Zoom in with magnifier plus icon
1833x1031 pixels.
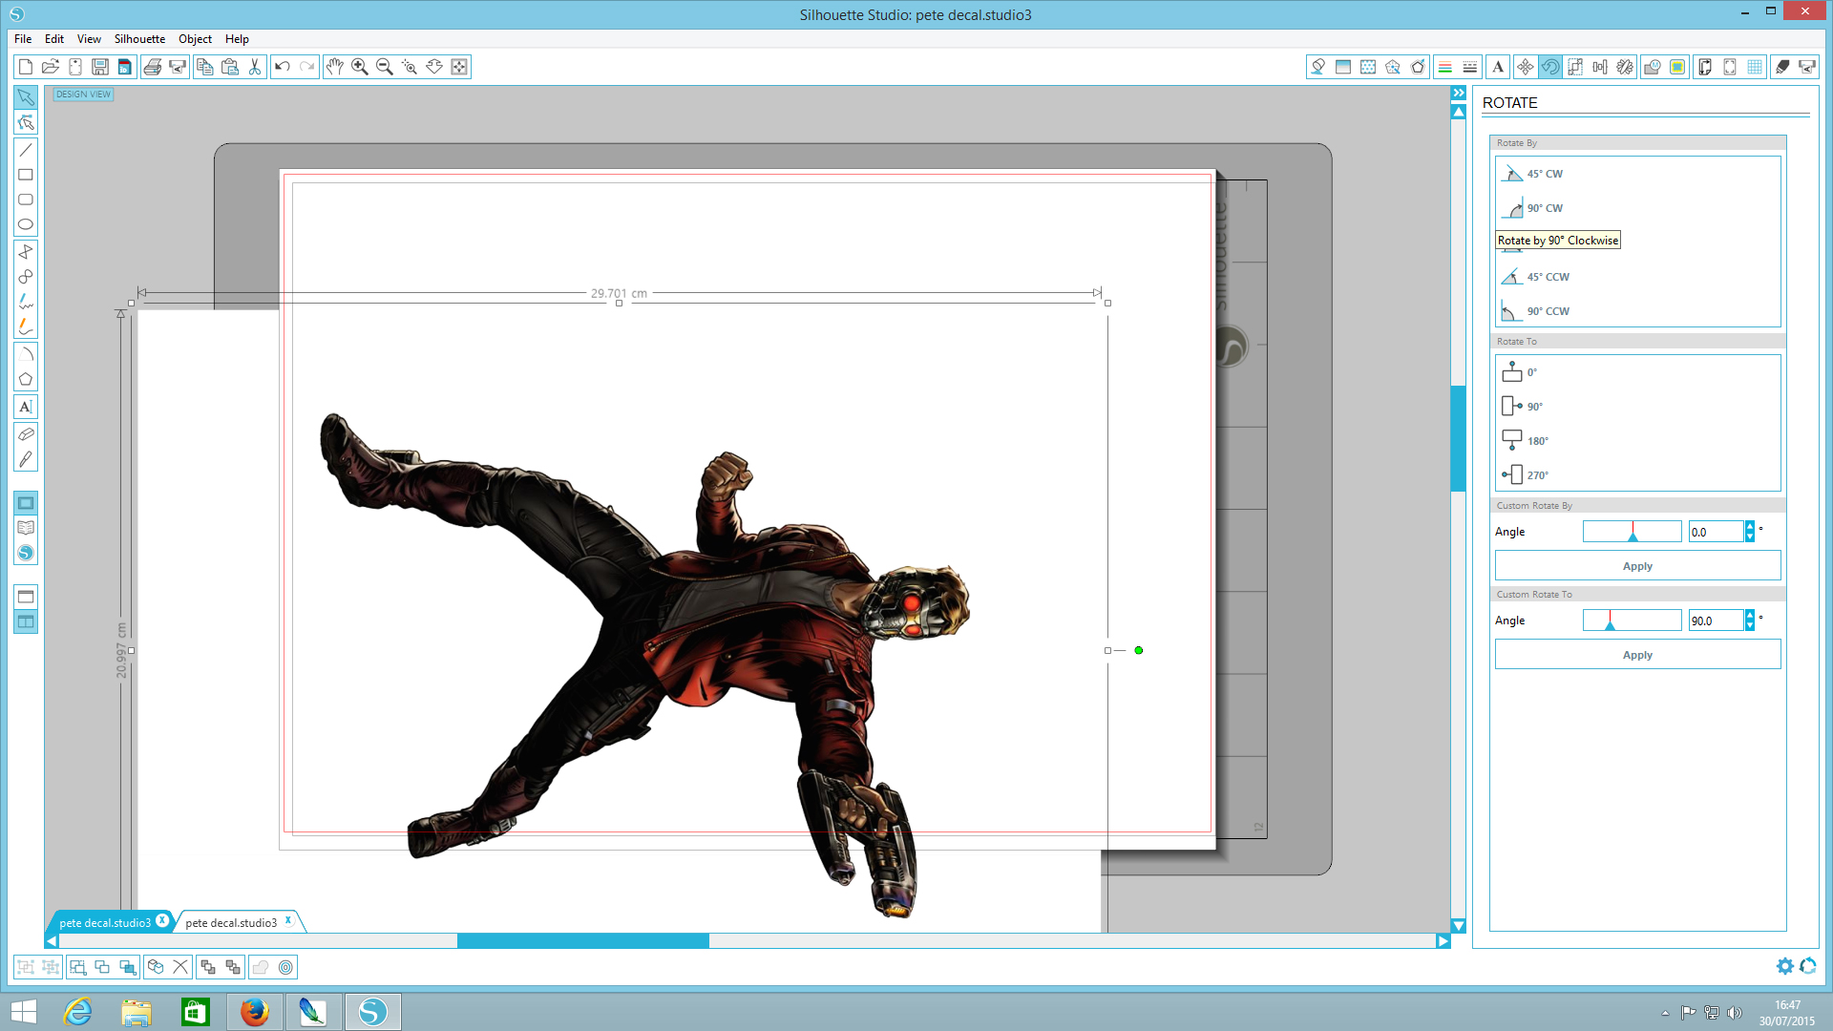[360, 67]
